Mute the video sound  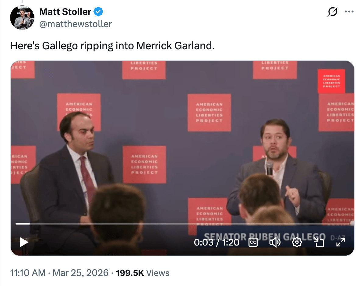[x=275, y=242]
